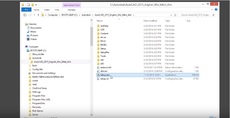The width and height of the screenshot is (230, 118).
Task: Open the Manage tab
Action: pos(72,10)
